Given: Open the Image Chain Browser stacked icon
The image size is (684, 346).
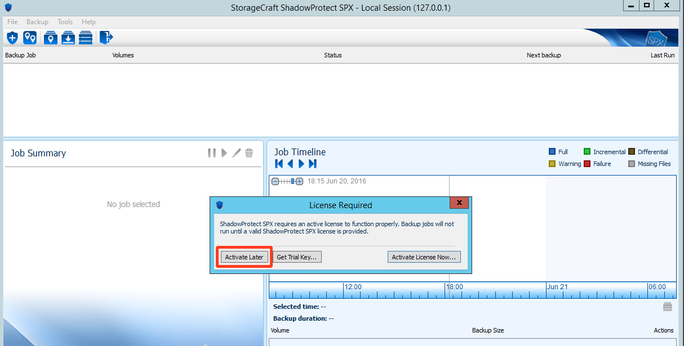Looking at the screenshot, I should [x=86, y=38].
